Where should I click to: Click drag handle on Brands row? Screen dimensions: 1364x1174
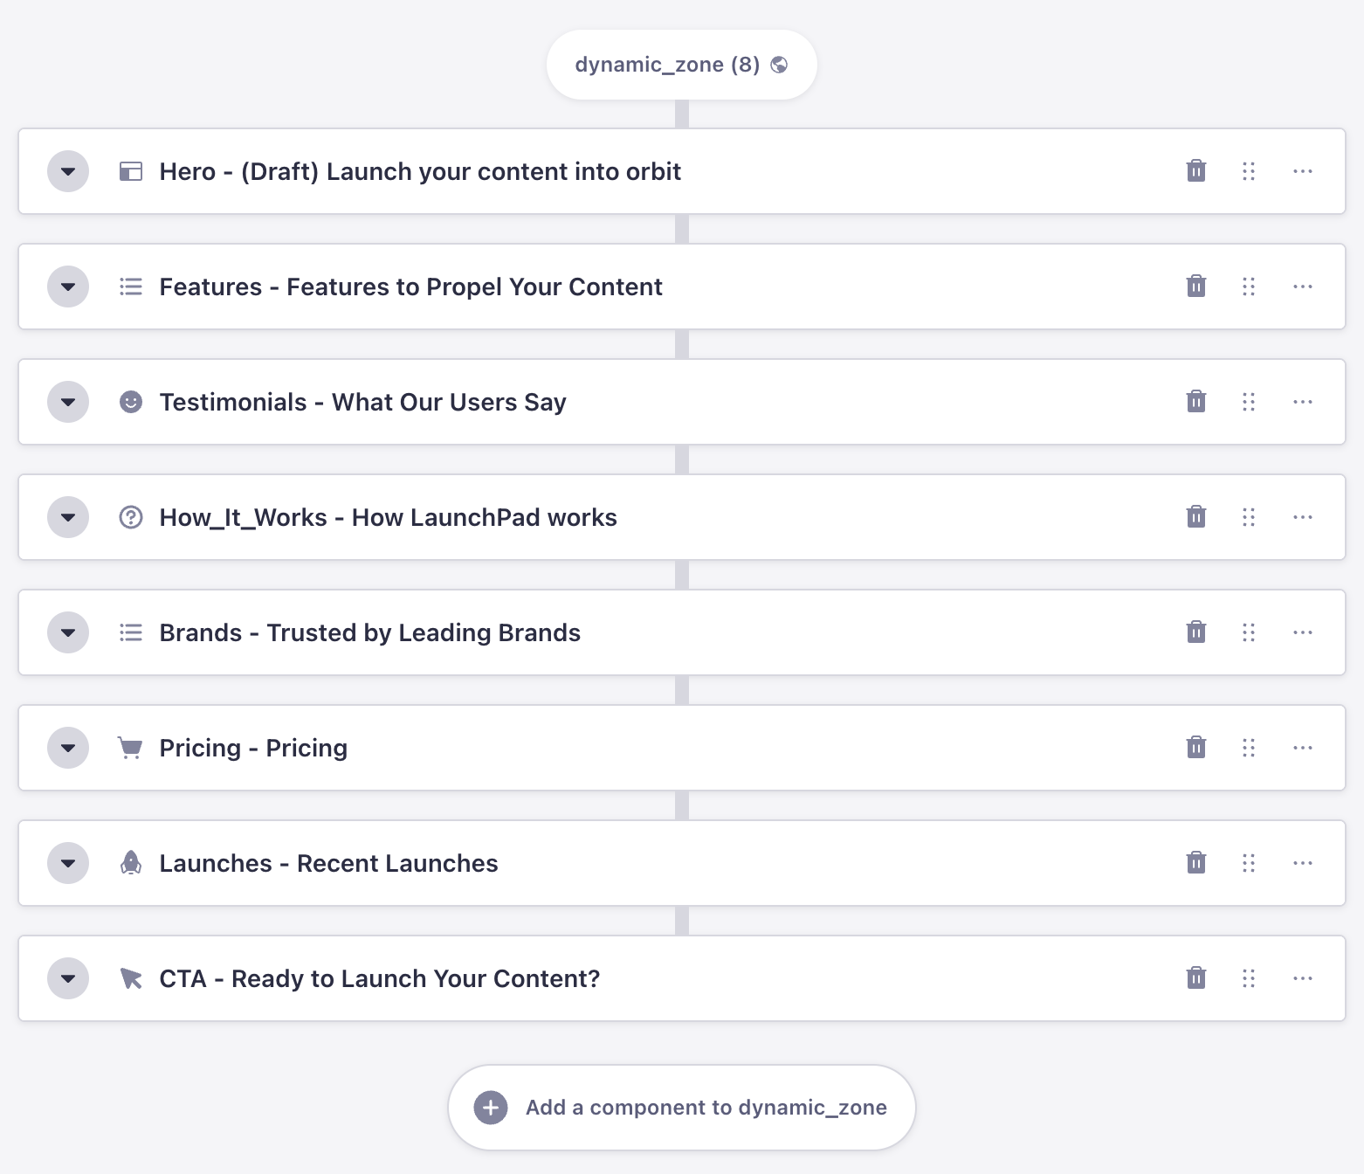(1249, 632)
